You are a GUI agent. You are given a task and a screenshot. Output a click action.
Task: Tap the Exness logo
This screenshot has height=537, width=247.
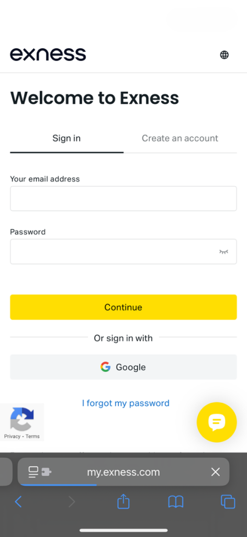(x=48, y=55)
